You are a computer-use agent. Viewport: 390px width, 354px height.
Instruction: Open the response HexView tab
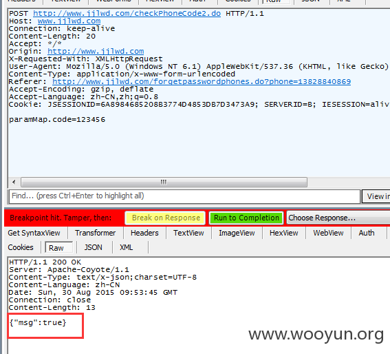click(x=284, y=233)
